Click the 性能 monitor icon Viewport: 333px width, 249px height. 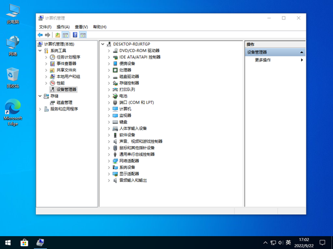coord(52,83)
